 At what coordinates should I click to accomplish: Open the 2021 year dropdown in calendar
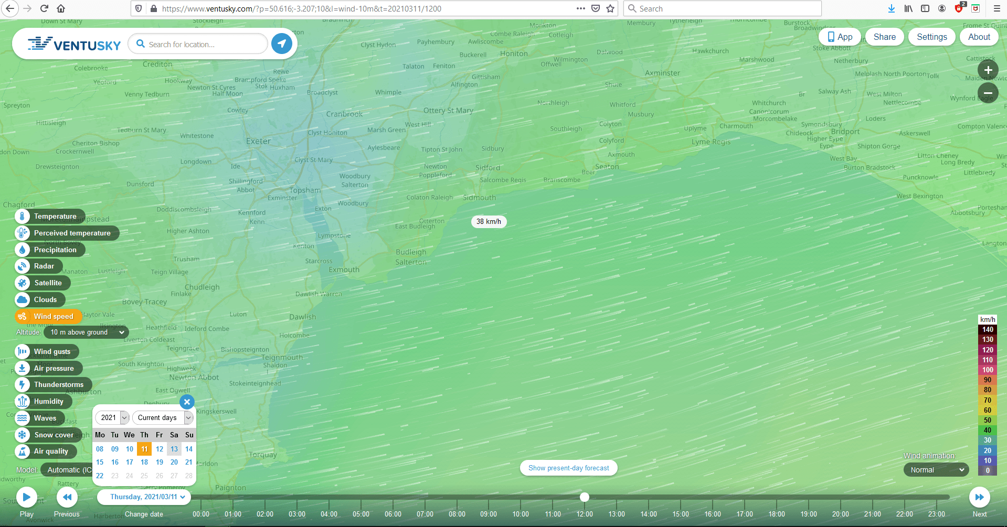(112, 417)
